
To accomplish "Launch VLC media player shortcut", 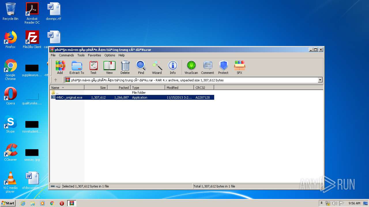I will tap(10, 182).
